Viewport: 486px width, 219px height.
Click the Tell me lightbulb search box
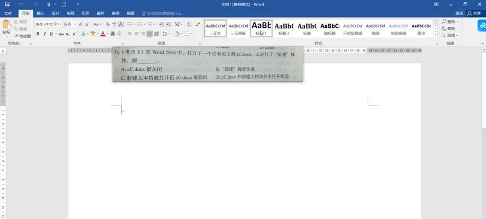click(x=163, y=13)
